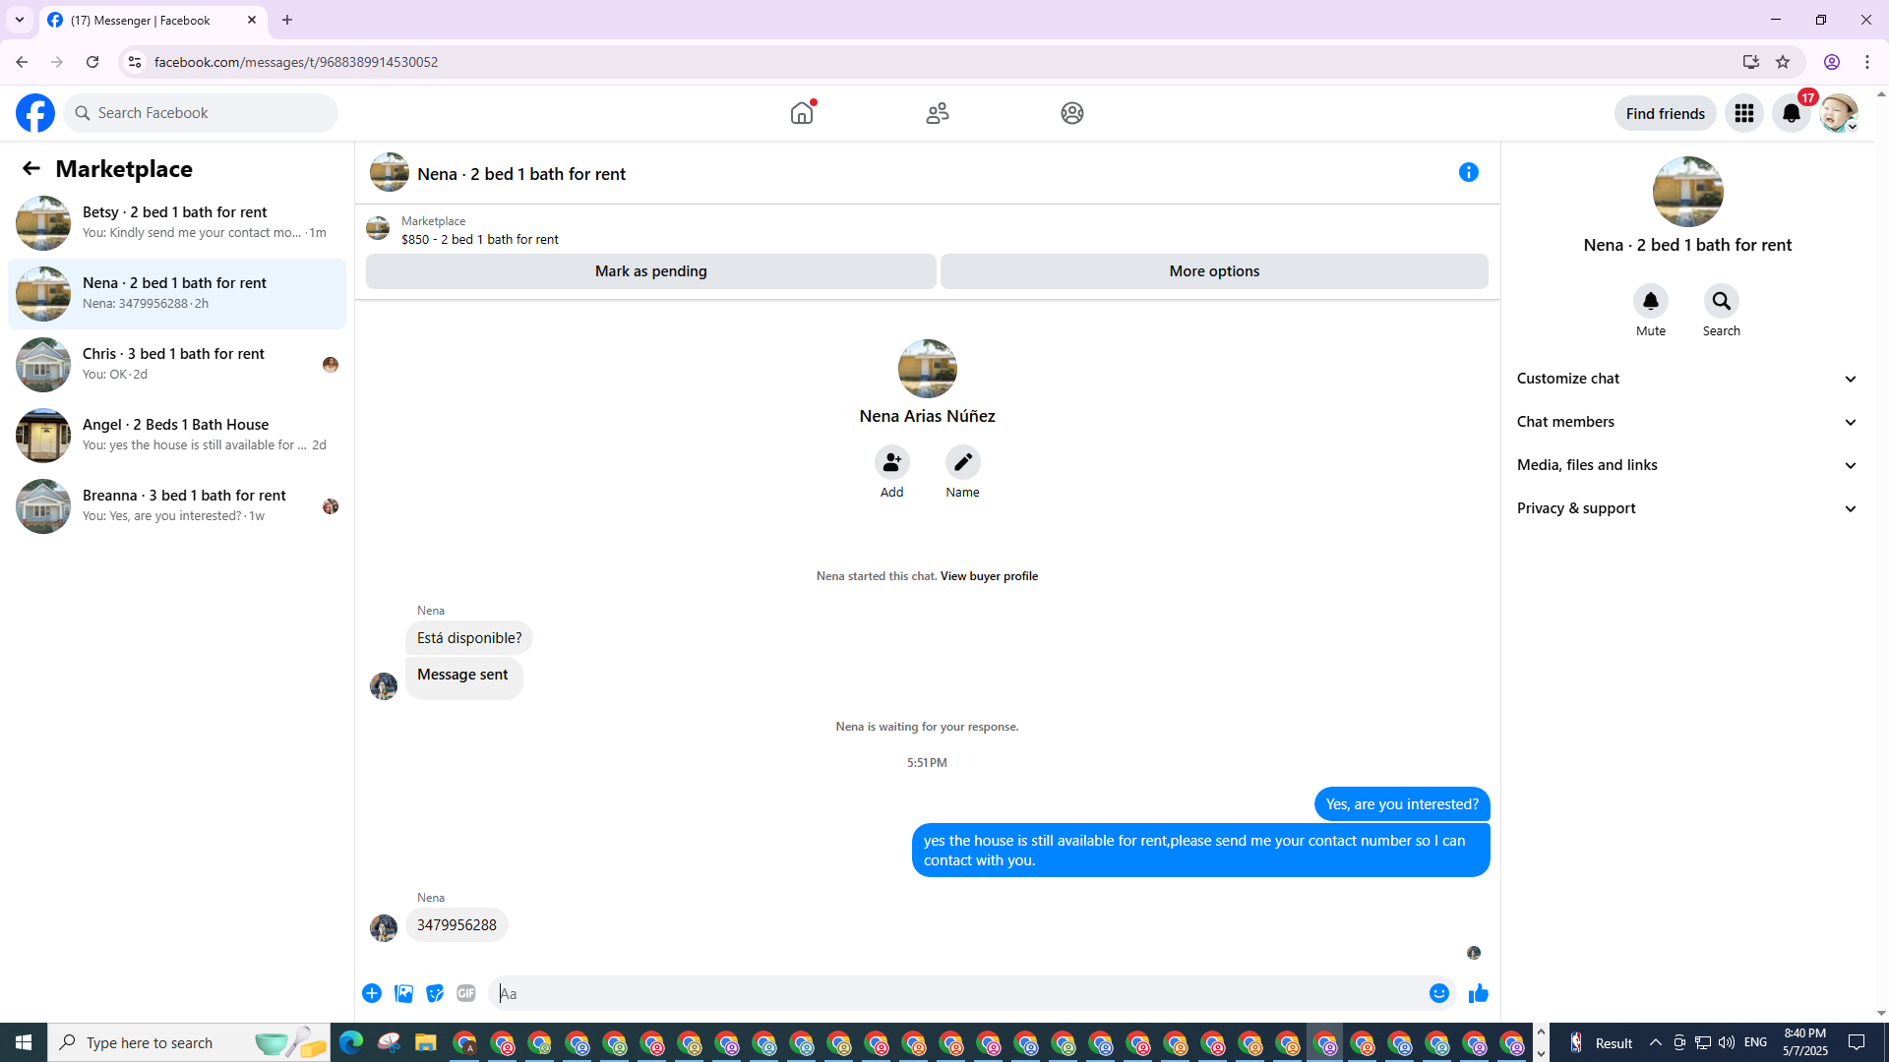The image size is (1889, 1062).
Task: Click Mark as pending button
Action: click(650, 271)
